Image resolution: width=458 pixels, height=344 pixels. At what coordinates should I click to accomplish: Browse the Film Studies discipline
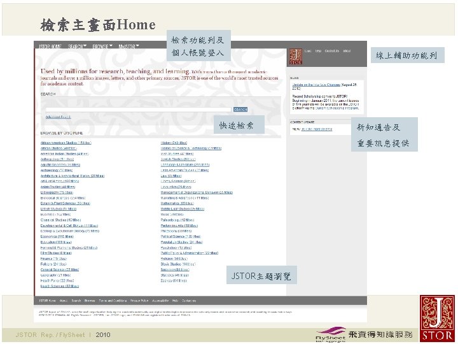(56, 253)
